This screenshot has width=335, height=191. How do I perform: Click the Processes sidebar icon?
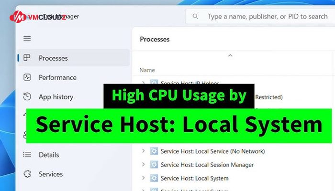[27, 58]
